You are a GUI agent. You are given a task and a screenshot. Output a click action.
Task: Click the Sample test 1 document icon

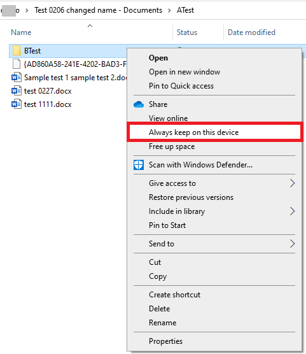17,78
